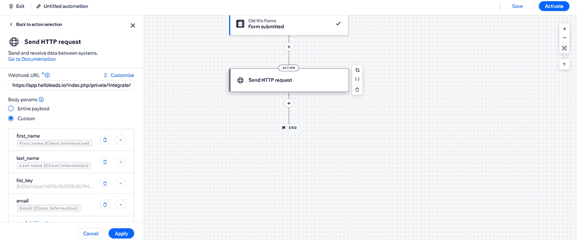577x240 pixels.
Task: Click the Webhook URL input field
Action: click(x=71, y=85)
